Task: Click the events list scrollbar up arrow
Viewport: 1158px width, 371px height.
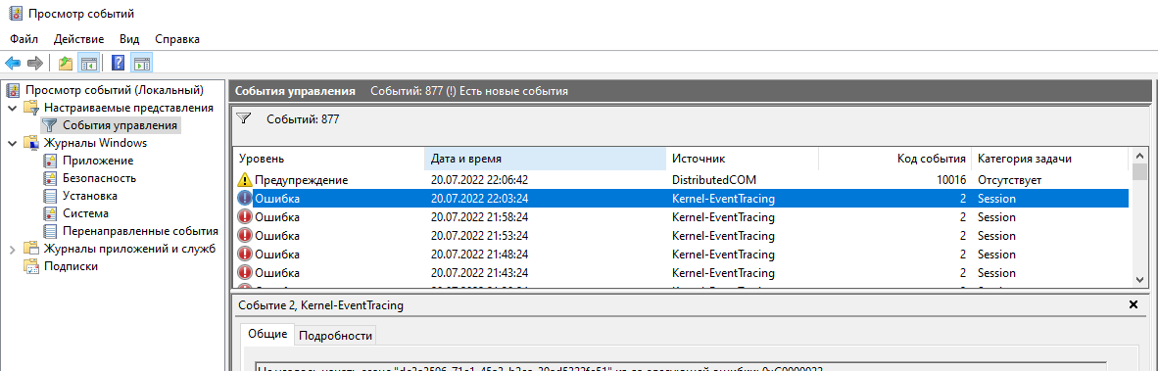Action: 1139,156
